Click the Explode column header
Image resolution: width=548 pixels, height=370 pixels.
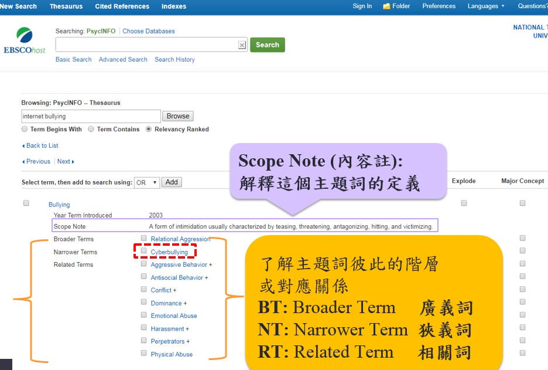point(464,181)
